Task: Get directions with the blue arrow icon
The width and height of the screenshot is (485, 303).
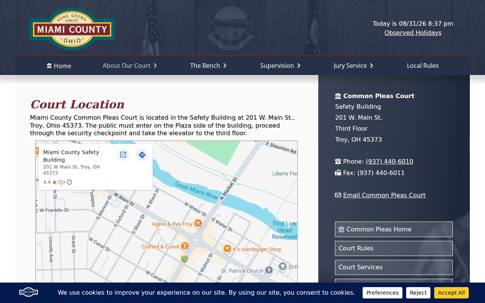Action: click(x=142, y=155)
